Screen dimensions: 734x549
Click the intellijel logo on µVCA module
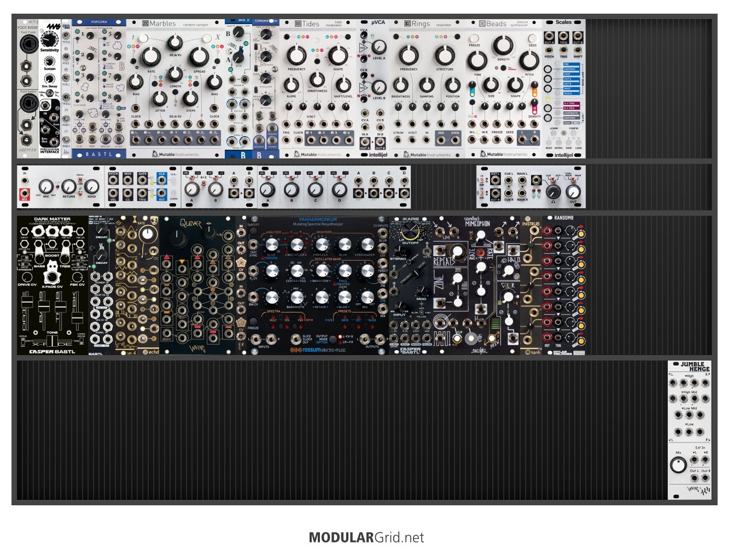[x=378, y=155]
